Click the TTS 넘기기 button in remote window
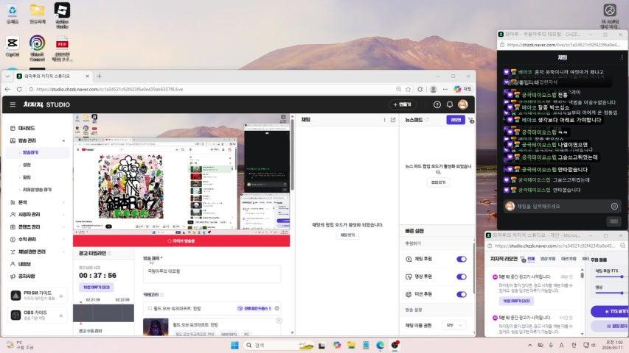 [x=611, y=311]
